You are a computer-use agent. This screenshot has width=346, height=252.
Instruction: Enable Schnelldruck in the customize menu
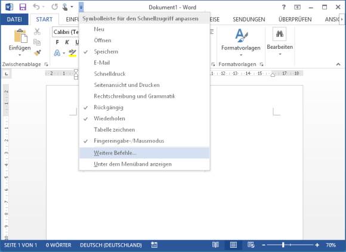tap(144, 74)
